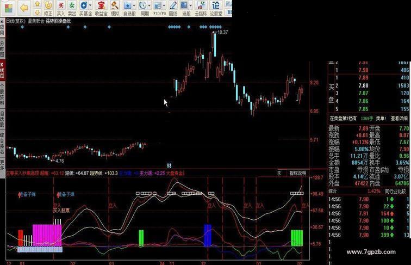Click the 趋势线 +103.3 indicator value
411x265 pixels.
[x=103, y=173]
